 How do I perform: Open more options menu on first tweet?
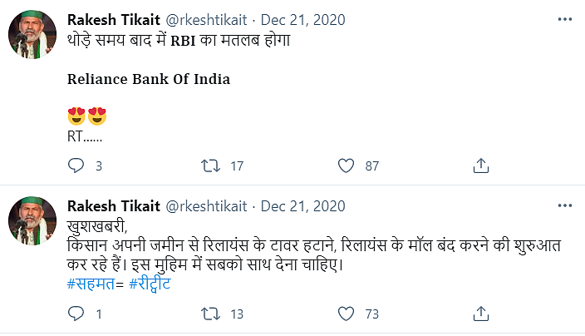tap(566, 18)
